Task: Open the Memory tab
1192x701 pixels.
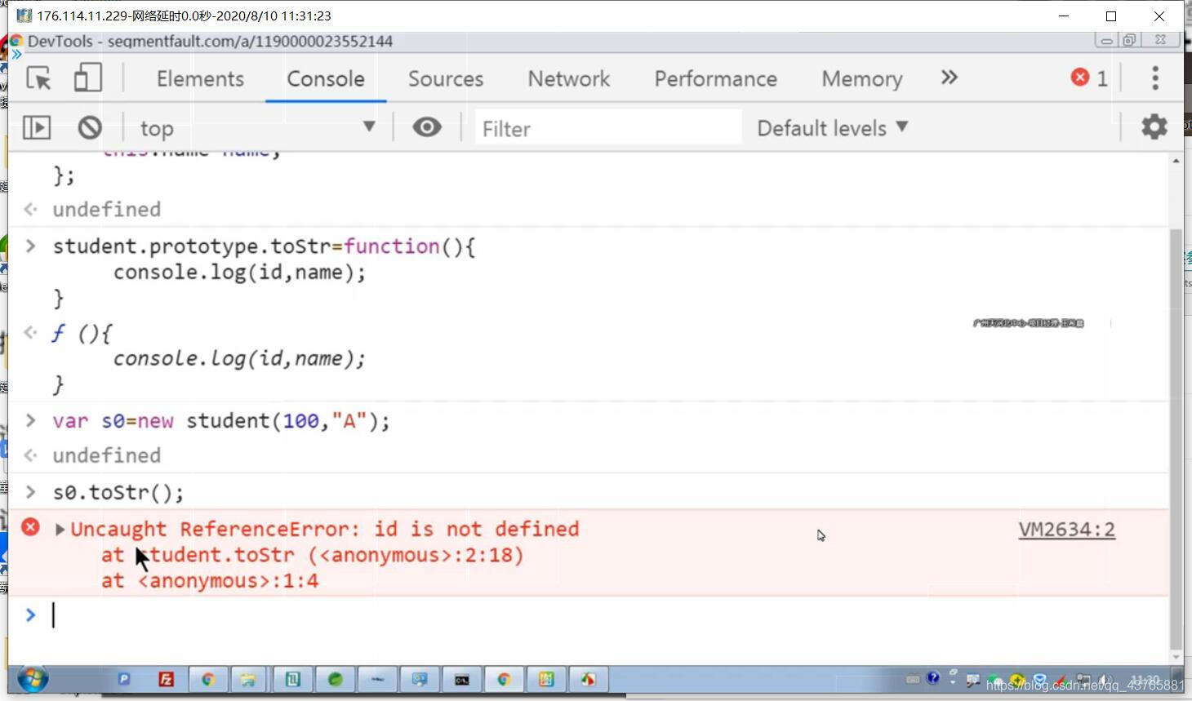Action: pos(862,78)
